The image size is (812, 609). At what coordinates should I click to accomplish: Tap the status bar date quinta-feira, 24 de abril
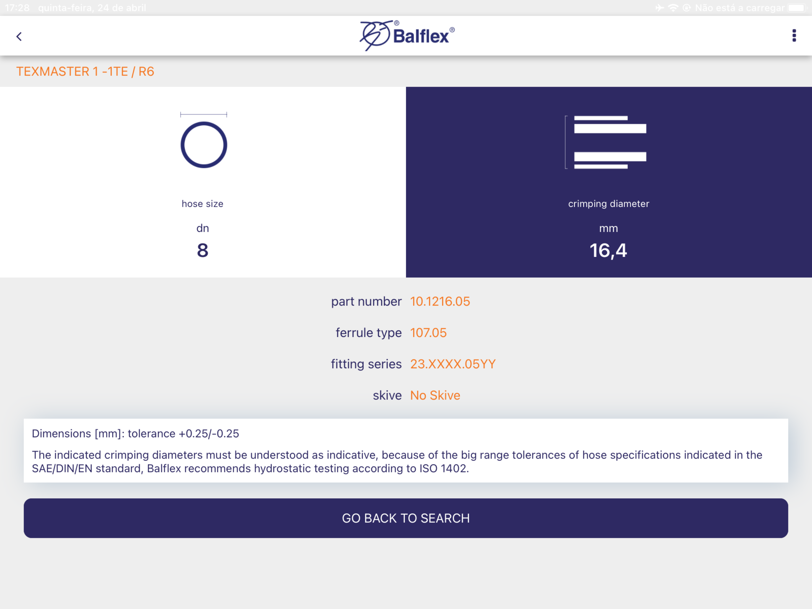pyautogui.click(x=92, y=8)
